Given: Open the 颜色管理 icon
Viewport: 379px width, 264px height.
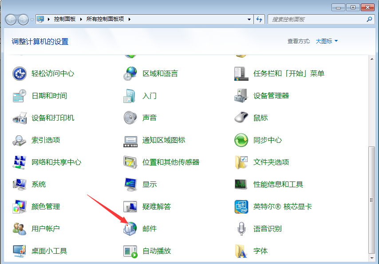Looking at the screenshot, I should pos(20,207).
